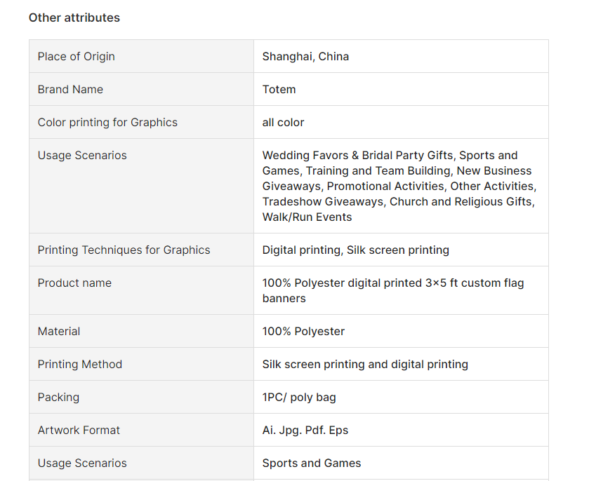
Task: Select the 'Artwork Format' label
Action: click(79, 430)
